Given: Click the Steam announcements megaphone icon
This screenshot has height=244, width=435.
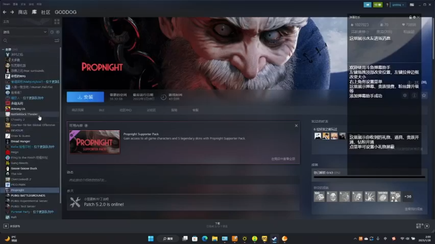Looking at the screenshot, I should (x=368, y=5).
